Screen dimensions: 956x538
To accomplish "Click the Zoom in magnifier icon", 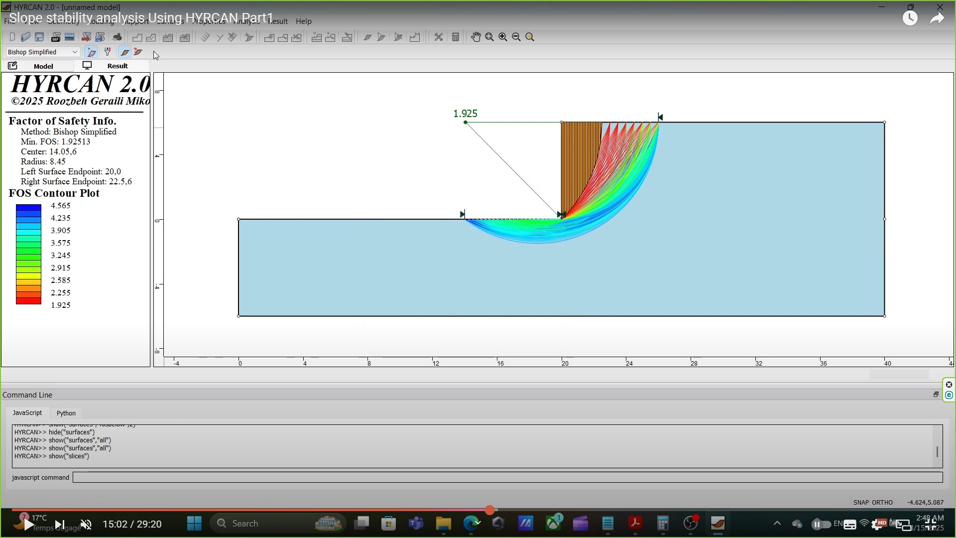I will pyautogui.click(x=503, y=37).
